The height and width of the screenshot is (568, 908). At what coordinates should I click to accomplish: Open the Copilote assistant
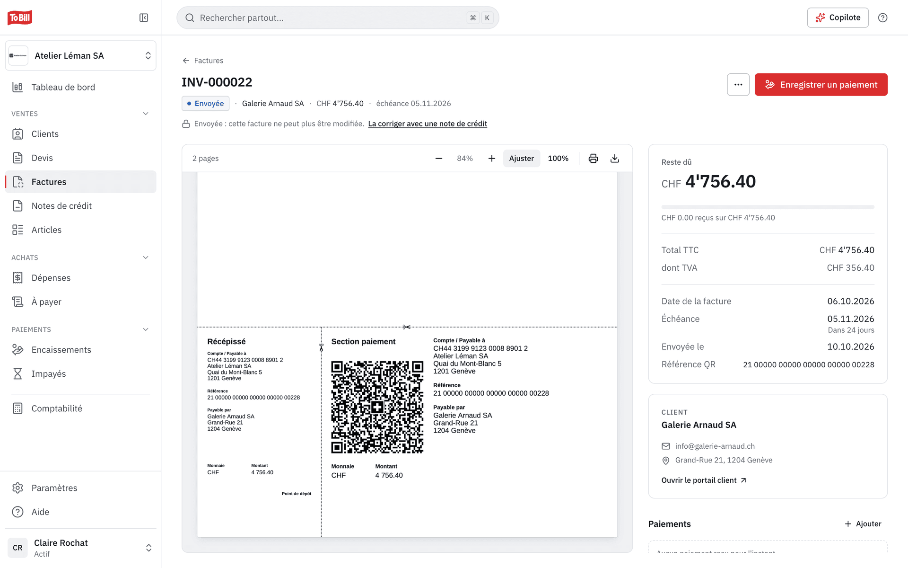tap(838, 18)
